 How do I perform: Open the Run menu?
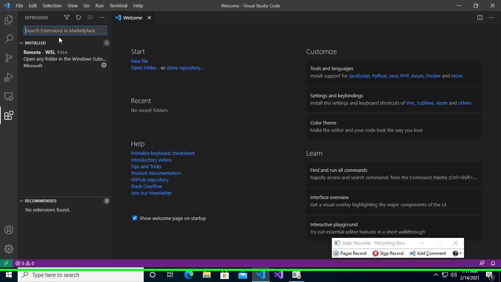click(x=99, y=6)
